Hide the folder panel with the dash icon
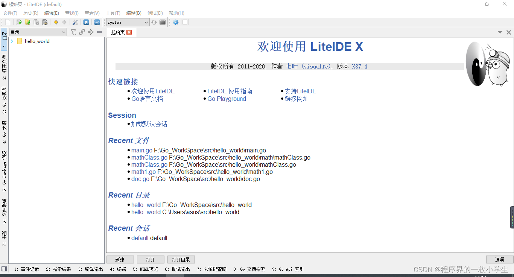514x277 pixels. point(99,32)
